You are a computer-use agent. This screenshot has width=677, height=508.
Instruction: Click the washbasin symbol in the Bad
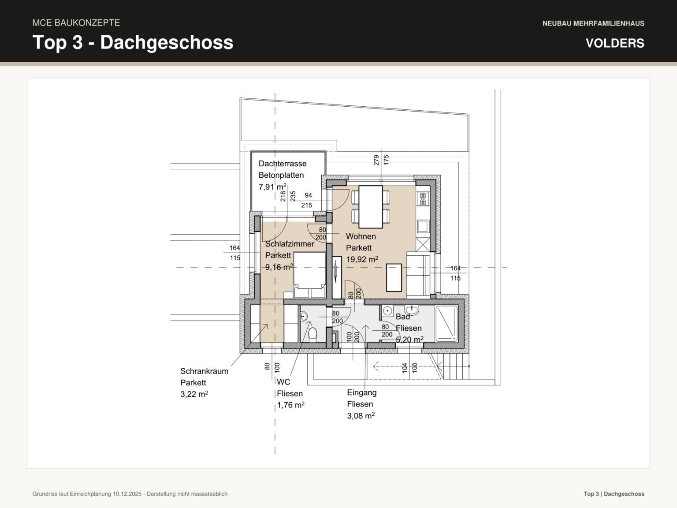coord(412,310)
